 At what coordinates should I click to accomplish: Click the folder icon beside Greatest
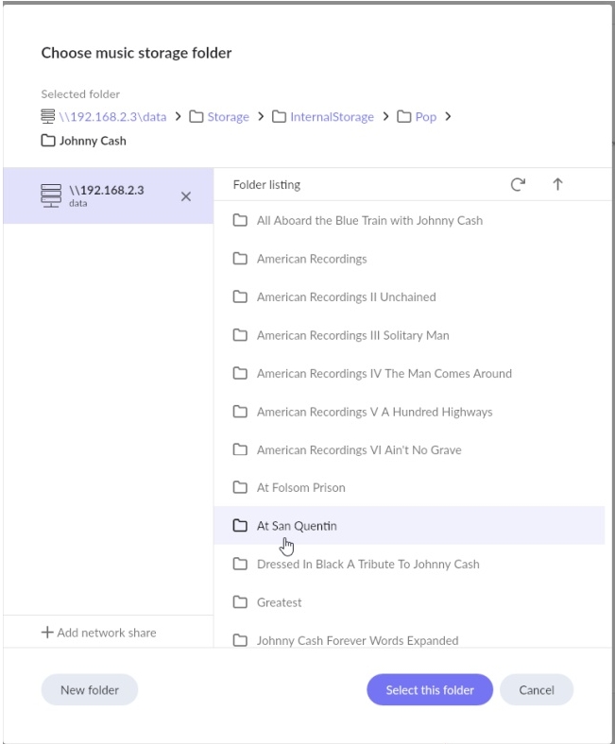(x=240, y=602)
